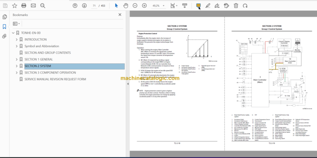The height and width of the screenshot is (158, 317).
Task: Toggle the Bookmarks panel icon
Action: 5,27
